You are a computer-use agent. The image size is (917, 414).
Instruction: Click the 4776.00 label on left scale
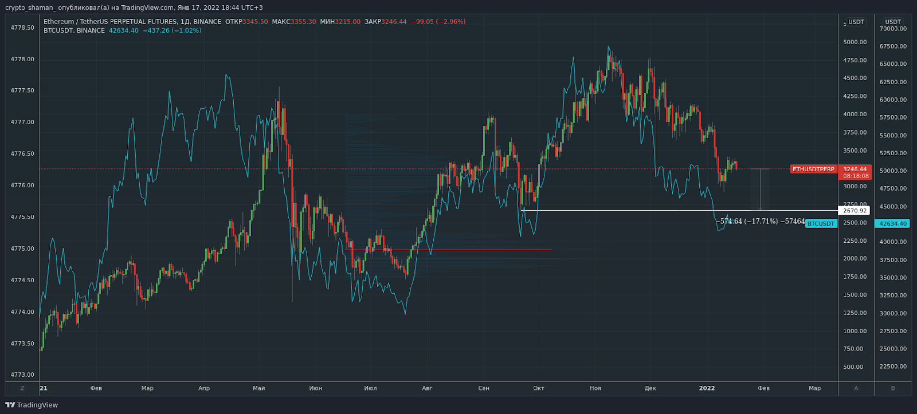pos(22,185)
